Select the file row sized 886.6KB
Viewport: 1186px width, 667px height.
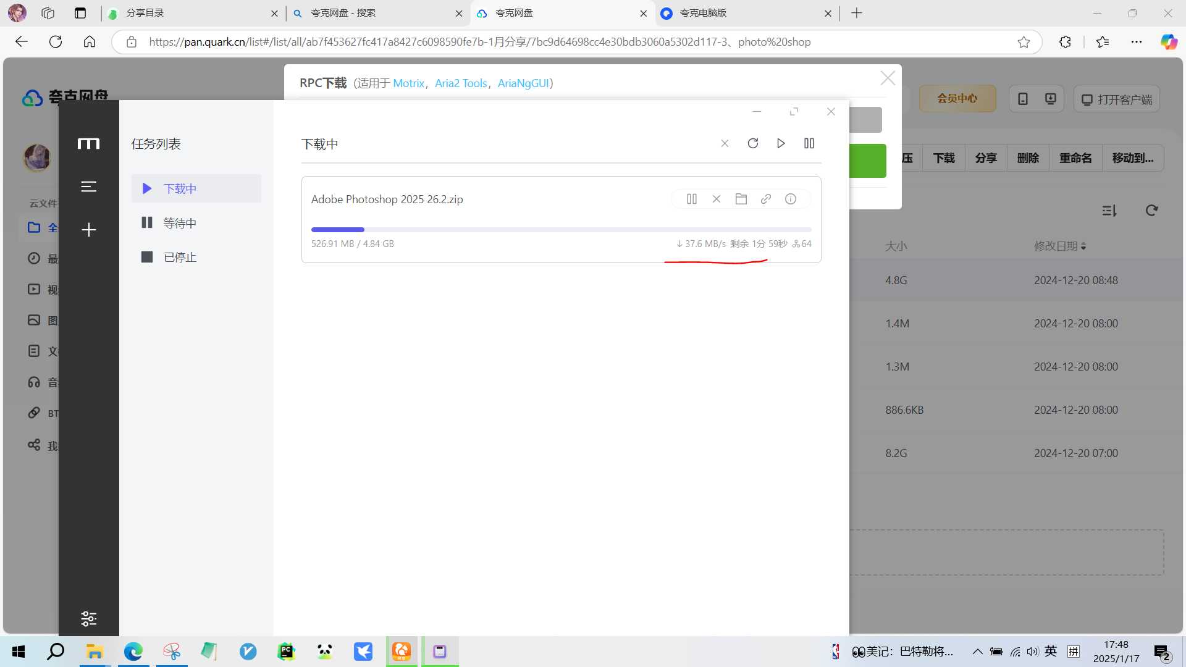pyautogui.click(x=1016, y=409)
